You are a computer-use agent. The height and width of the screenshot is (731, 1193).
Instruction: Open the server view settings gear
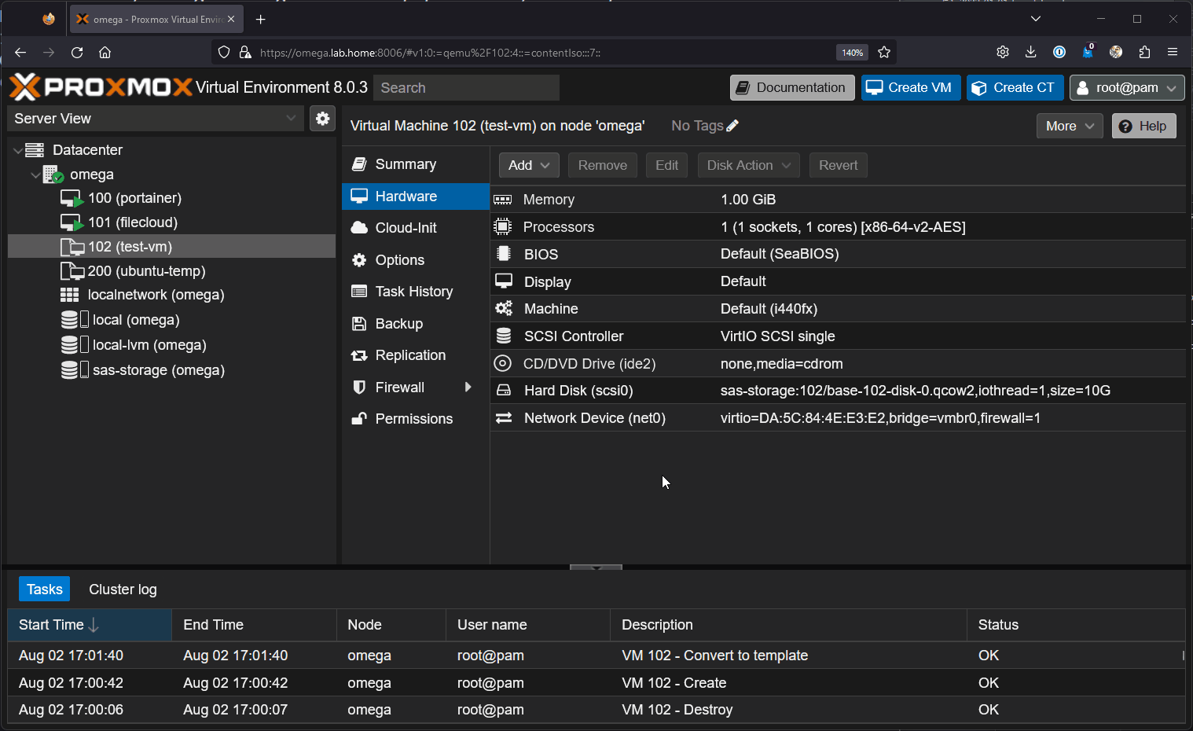[322, 119]
